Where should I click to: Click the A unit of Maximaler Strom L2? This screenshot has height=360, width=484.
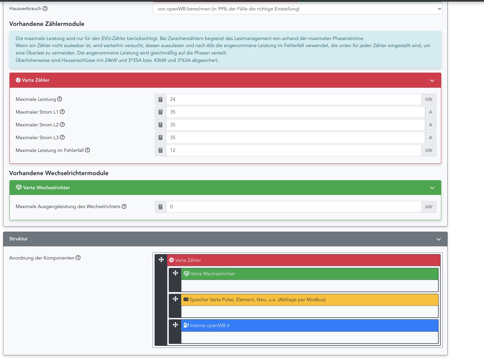click(x=431, y=125)
